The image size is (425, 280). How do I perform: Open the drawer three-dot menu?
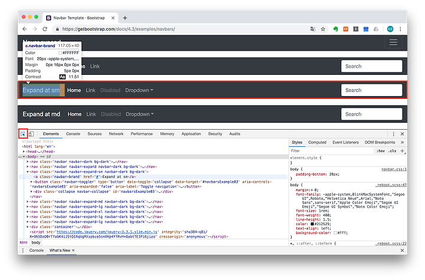[23, 251]
